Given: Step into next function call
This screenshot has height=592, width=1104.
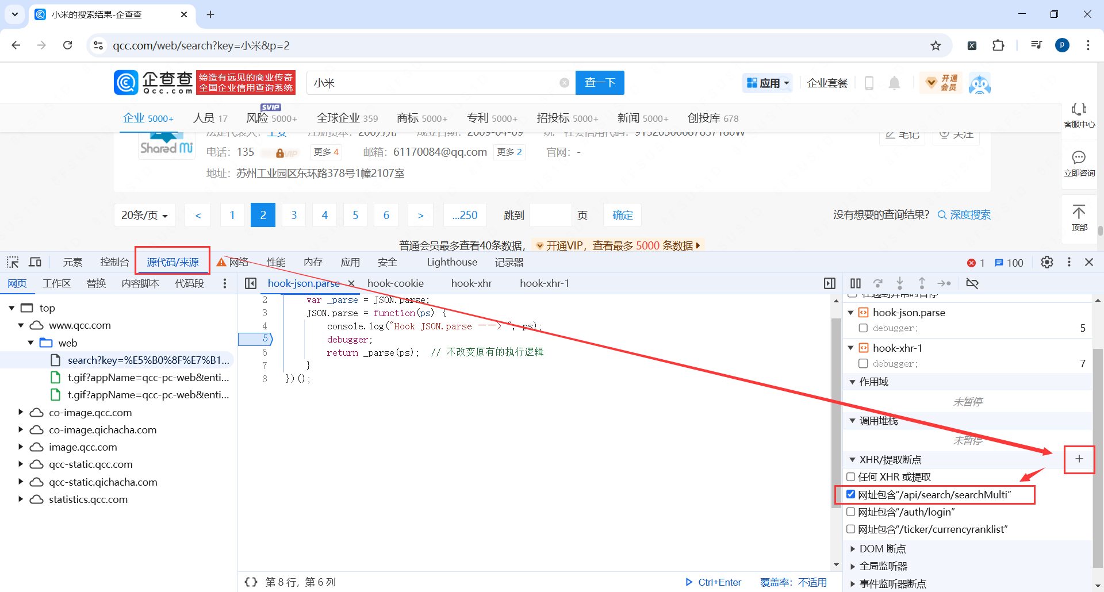Looking at the screenshot, I should coord(900,283).
